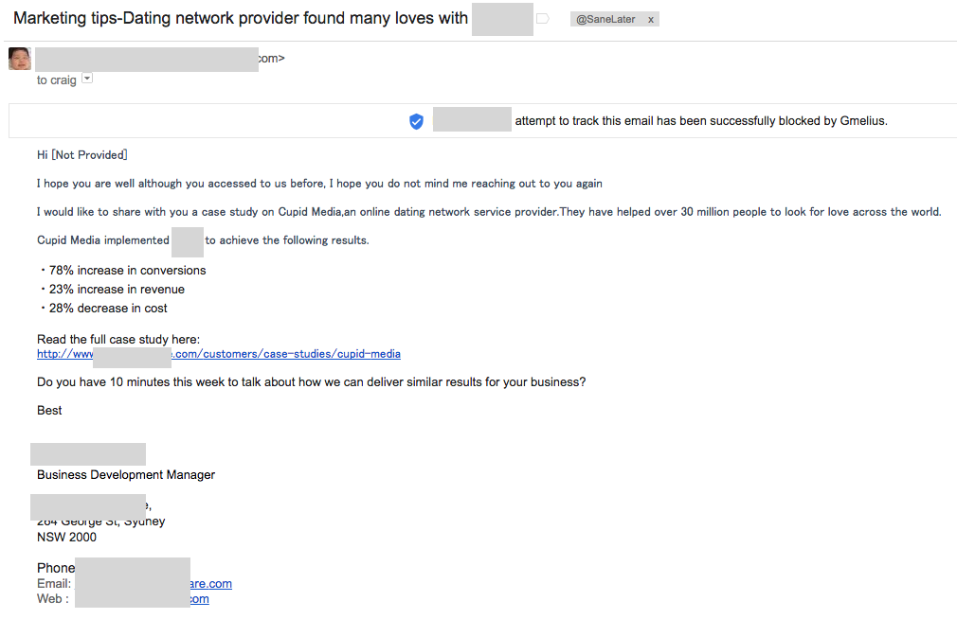
Task: Click the "Business Development Manager" title text
Action: [x=126, y=475]
